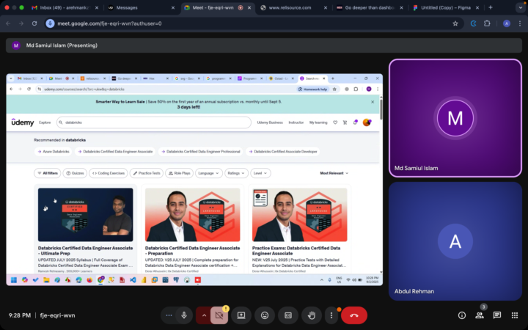Image resolution: width=528 pixels, height=330 pixels.
Task: Click the microphone permission icon in address bar
Action: pyautogui.click(x=50, y=23)
